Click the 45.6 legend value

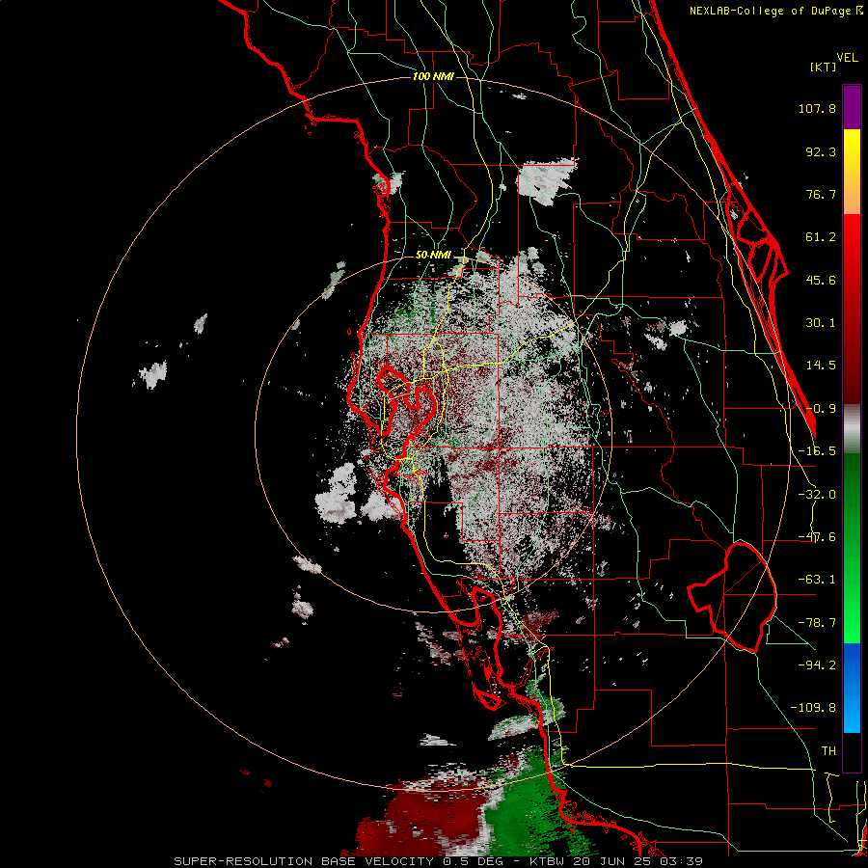click(821, 280)
